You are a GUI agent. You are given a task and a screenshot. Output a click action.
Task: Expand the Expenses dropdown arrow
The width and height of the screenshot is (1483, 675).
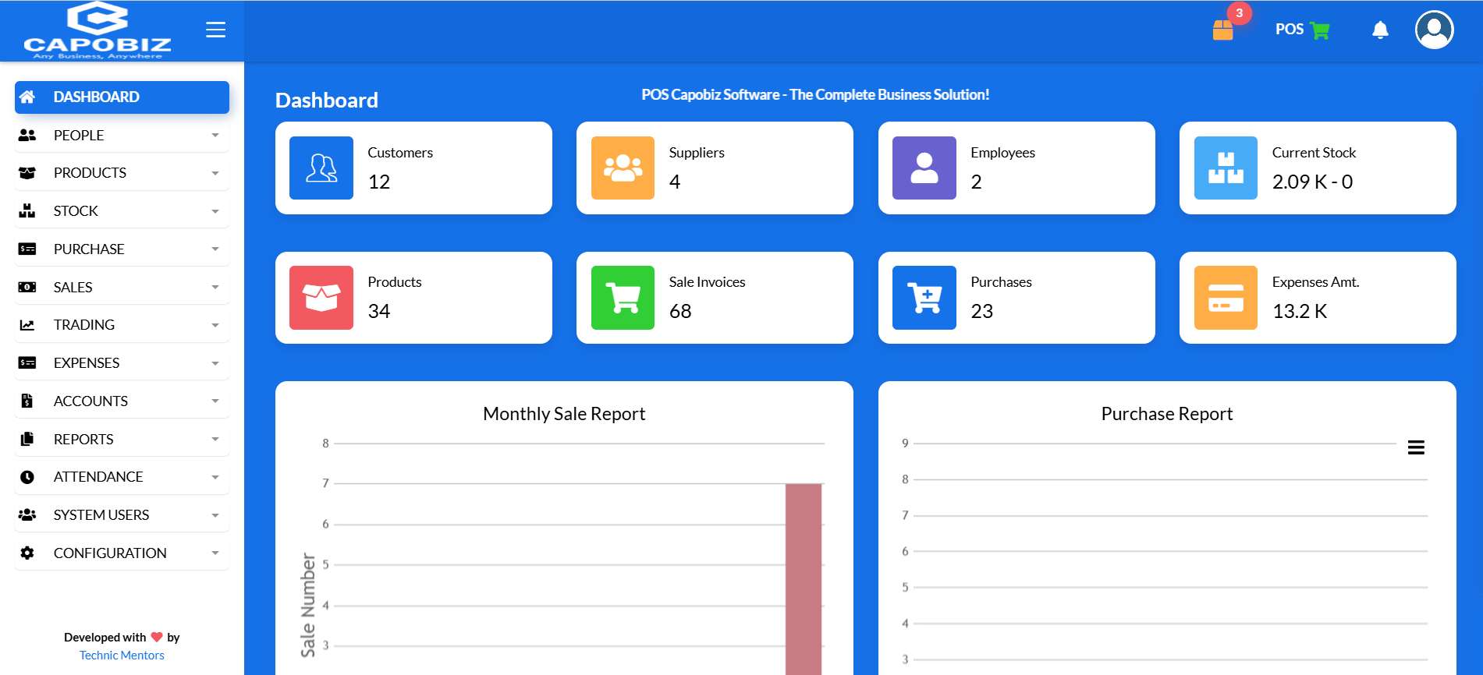pos(215,363)
